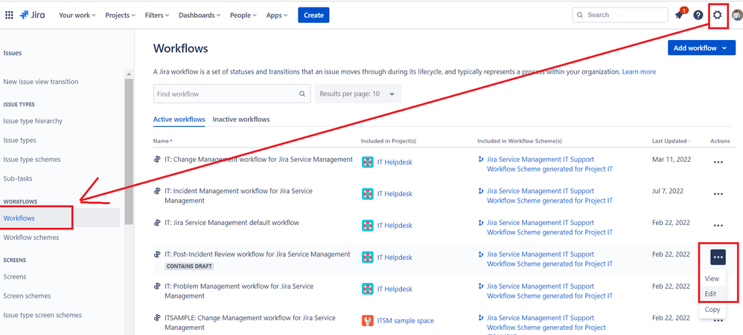Click the Create button
Image resolution: width=743 pixels, height=335 pixels.
[313, 15]
